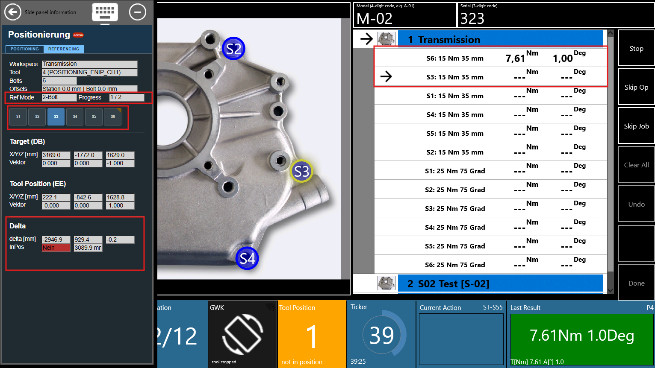Click the Ticker circular progress gauge
The image size is (655, 368).
pyautogui.click(x=382, y=335)
